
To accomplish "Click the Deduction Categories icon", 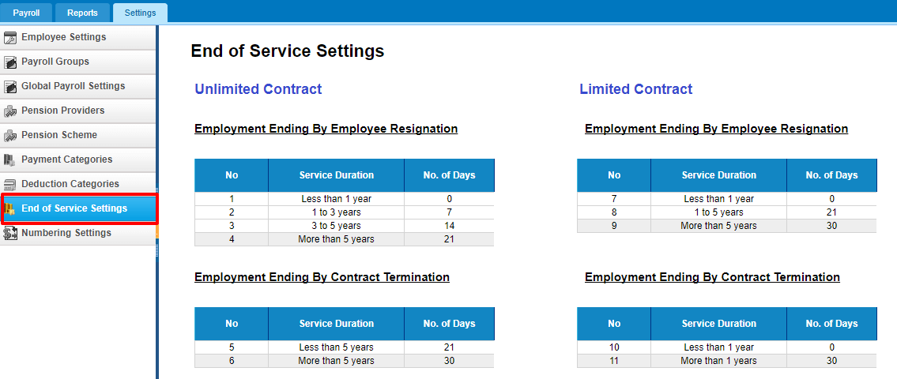I will click(x=9, y=185).
